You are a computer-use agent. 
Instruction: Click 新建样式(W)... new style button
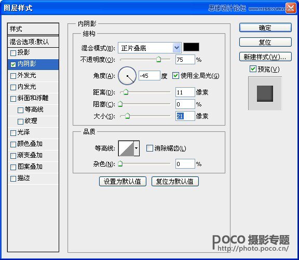265,57
